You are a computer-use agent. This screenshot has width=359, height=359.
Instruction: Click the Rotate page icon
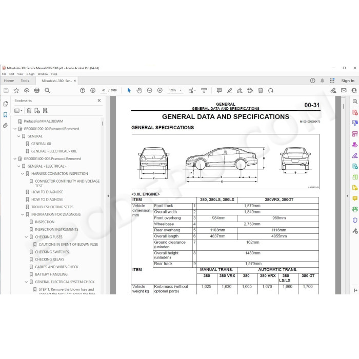[271, 90]
